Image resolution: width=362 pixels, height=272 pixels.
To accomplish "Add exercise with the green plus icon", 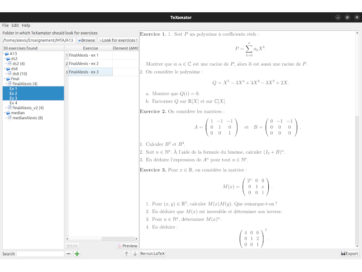I will click(77, 254).
